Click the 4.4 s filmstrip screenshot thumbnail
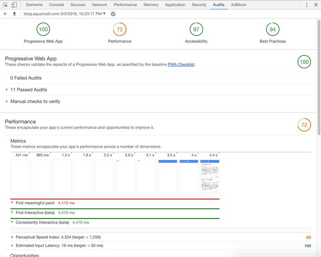The width and height of the screenshot is (321, 257). click(x=210, y=176)
